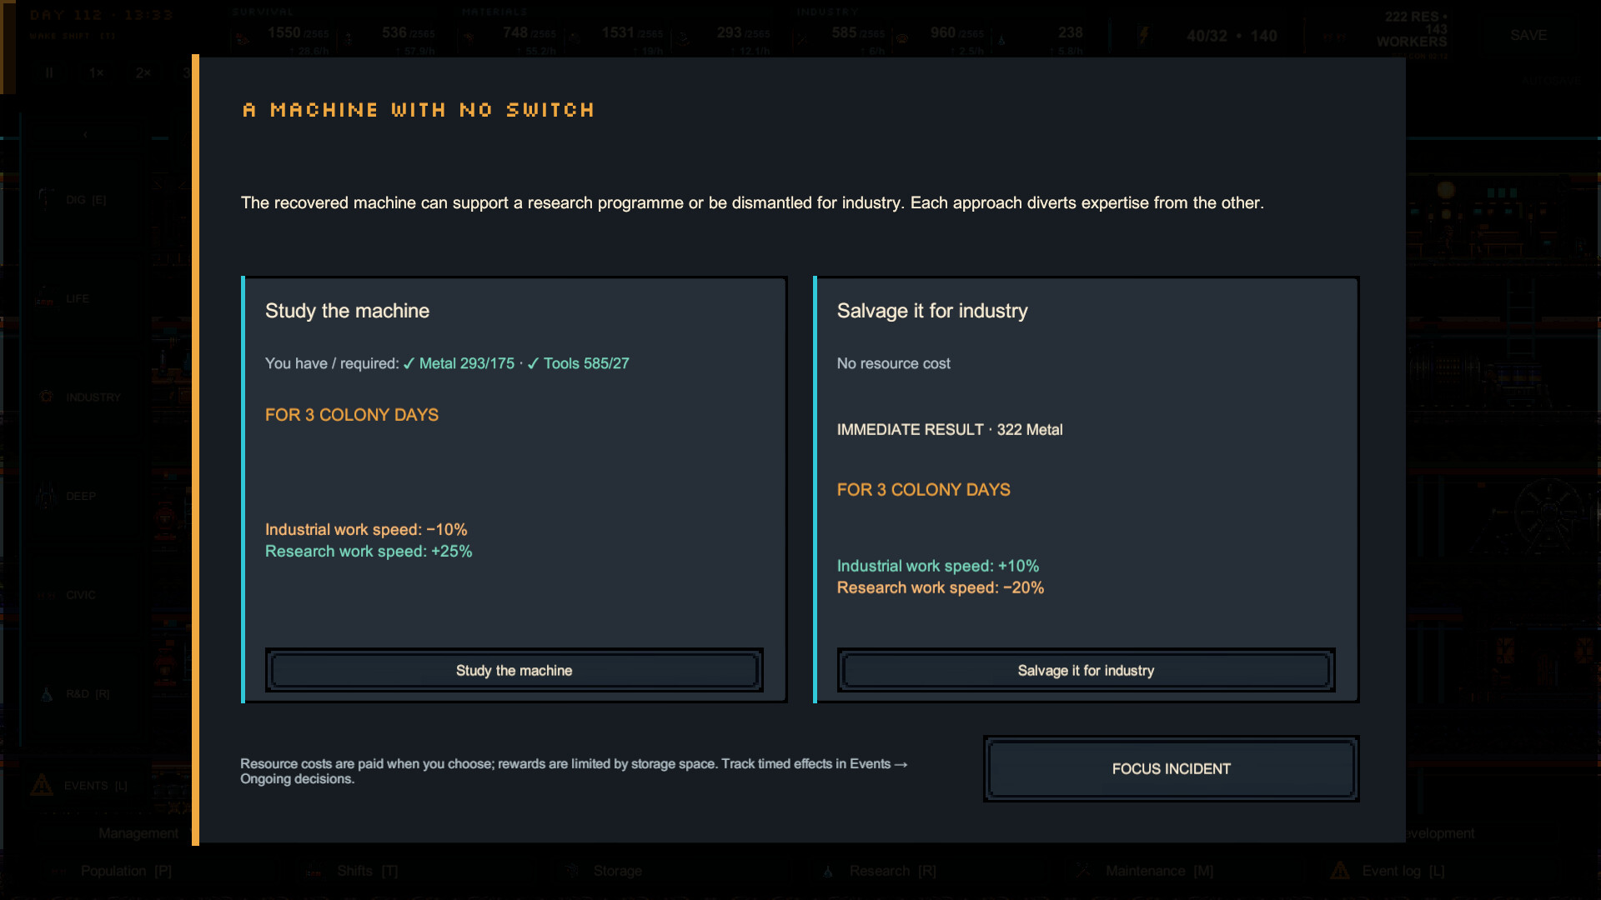Pause the game with the pause control

[49, 73]
